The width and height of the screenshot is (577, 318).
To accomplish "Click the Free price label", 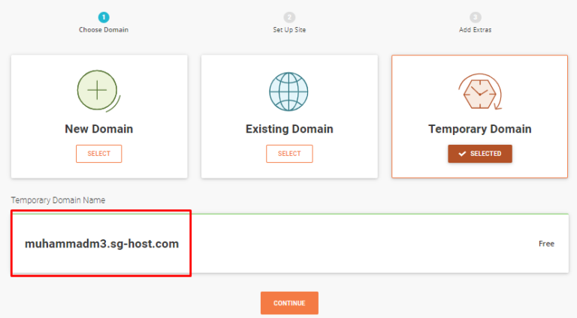I will tap(546, 244).
